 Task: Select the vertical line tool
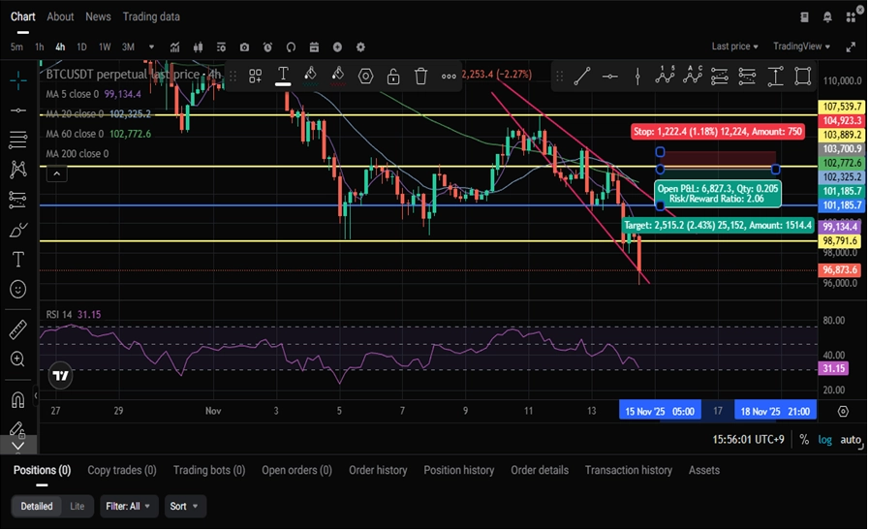637,76
